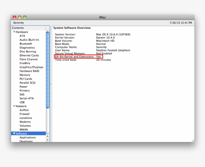
Task: Open Applications under Software
Action: click(x=27, y=138)
